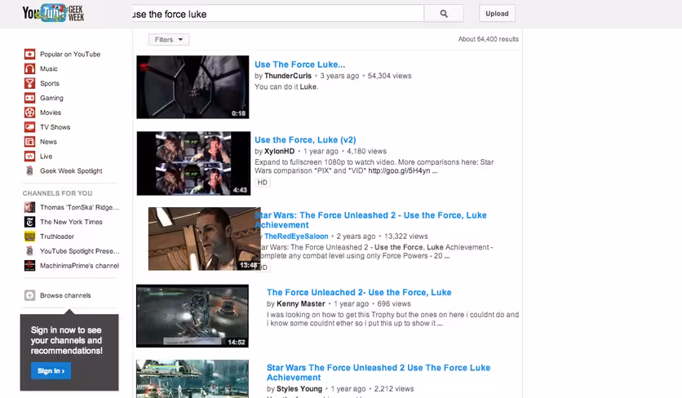Viewport: 682px width, 398px height.
Task: Open the Filters dropdown
Action: pos(169,40)
